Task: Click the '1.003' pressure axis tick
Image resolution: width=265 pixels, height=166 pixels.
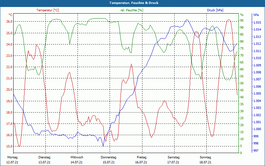Action: tap(257, 108)
